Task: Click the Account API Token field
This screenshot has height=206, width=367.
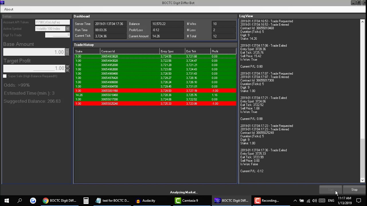Action: [52, 22]
